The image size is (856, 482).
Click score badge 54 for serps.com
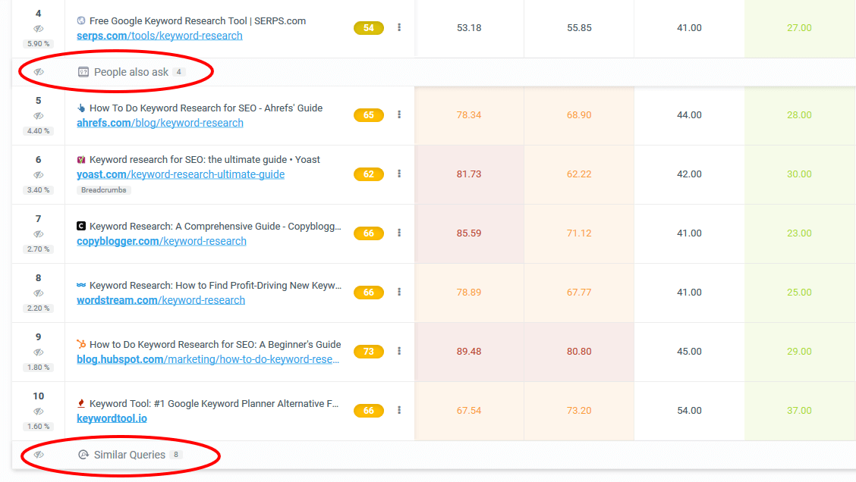pyautogui.click(x=369, y=28)
